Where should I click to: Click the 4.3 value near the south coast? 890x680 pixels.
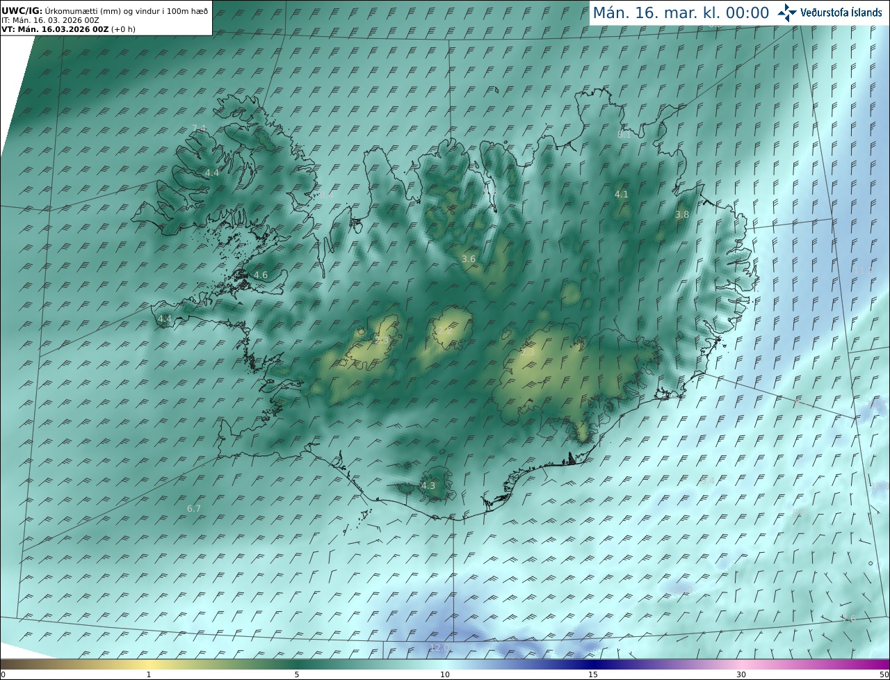click(428, 486)
